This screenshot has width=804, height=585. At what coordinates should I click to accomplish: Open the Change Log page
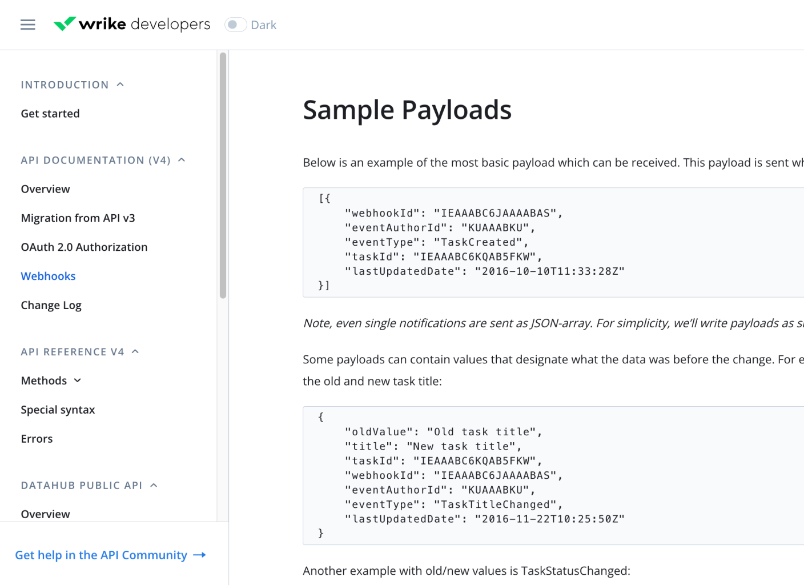point(51,304)
